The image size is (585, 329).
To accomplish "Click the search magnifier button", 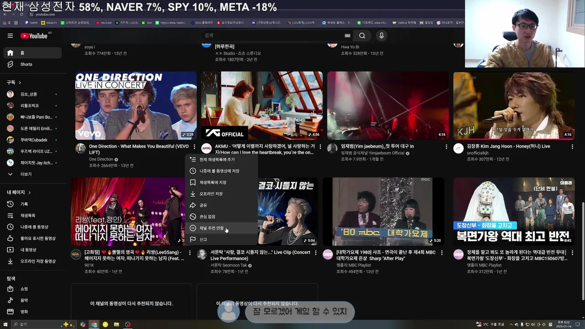I will pos(362,36).
